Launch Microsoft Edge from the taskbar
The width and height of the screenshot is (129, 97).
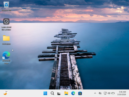coord(73,93)
